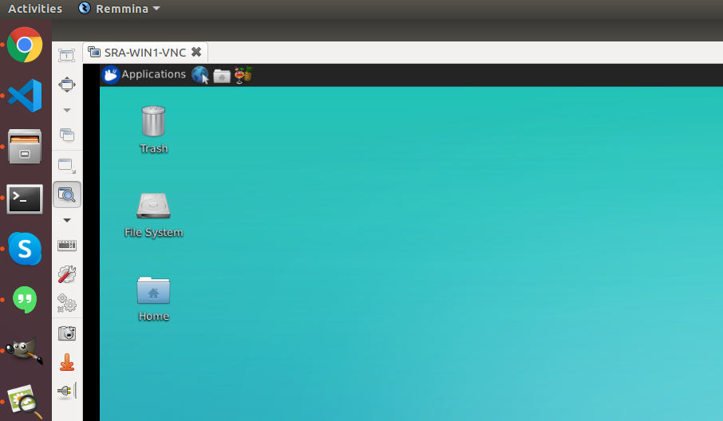The width and height of the screenshot is (723, 421).
Task: Toggle dynamic resolution update icon
Action: tap(67, 166)
